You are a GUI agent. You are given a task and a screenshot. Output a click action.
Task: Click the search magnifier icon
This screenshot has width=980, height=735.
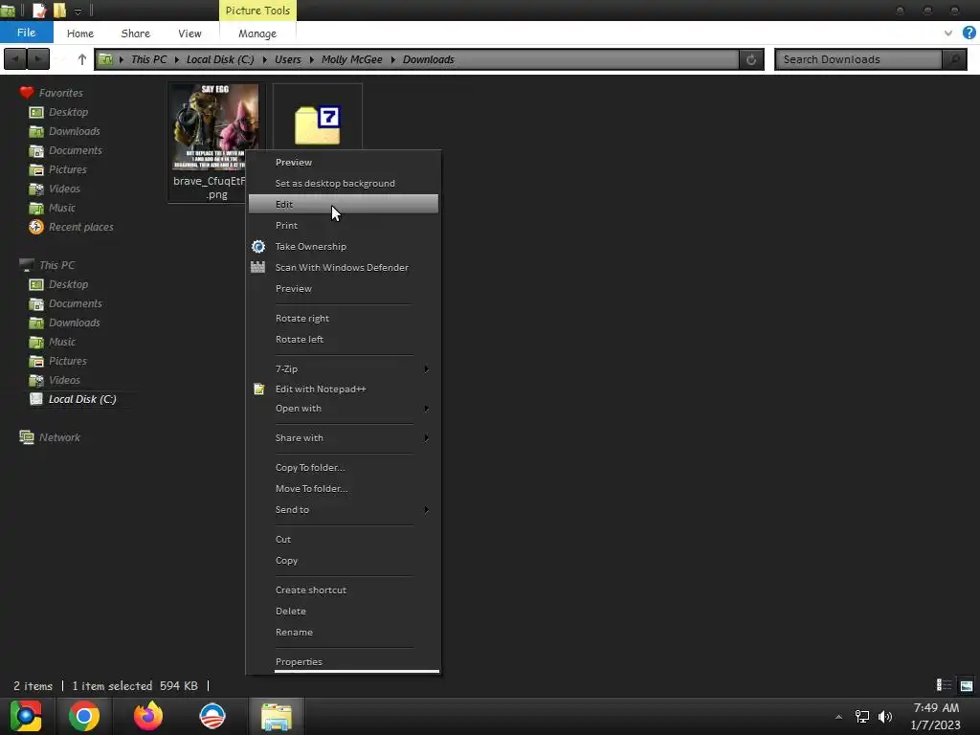tap(954, 59)
